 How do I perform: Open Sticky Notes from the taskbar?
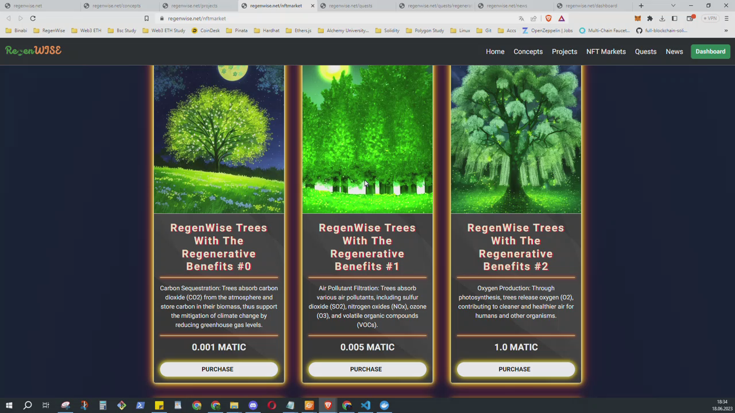pyautogui.click(x=159, y=406)
